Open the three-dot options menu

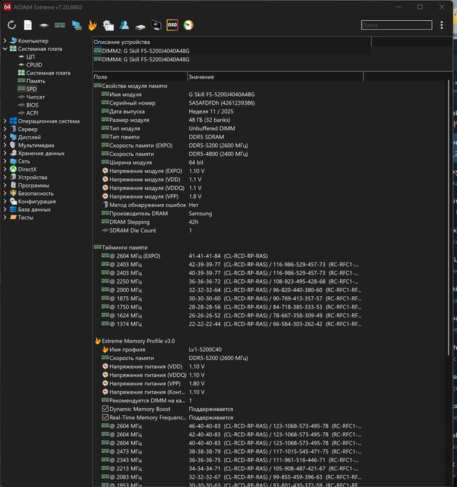coord(442,25)
